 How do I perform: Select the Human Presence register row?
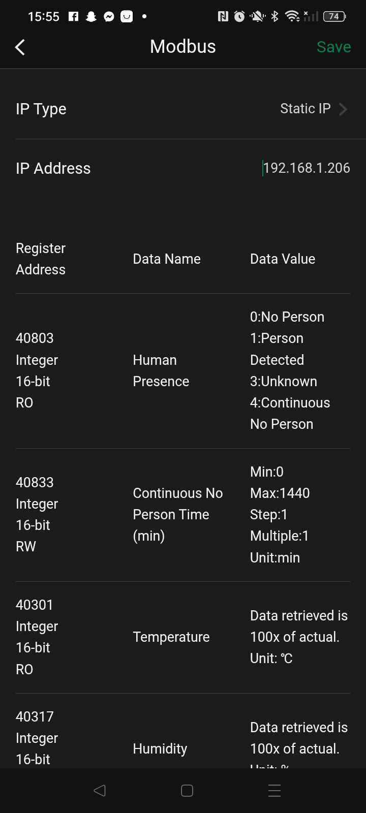click(x=183, y=371)
